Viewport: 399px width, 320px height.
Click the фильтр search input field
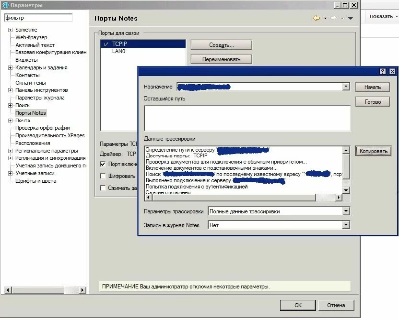tap(38, 17)
